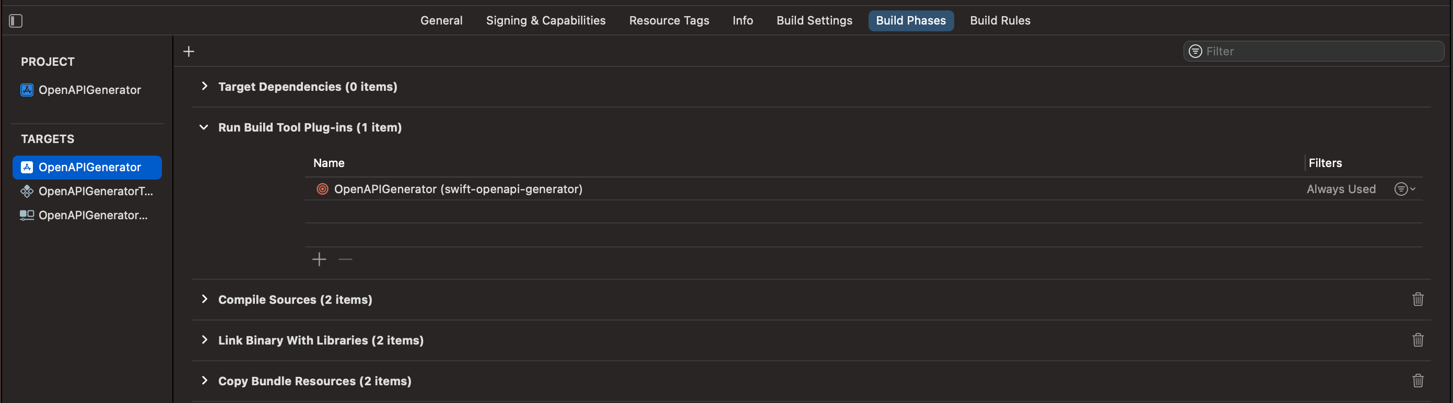Click Link Binary With Libraries title
Viewport: 1453px width, 403px height.
tap(320, 340)
